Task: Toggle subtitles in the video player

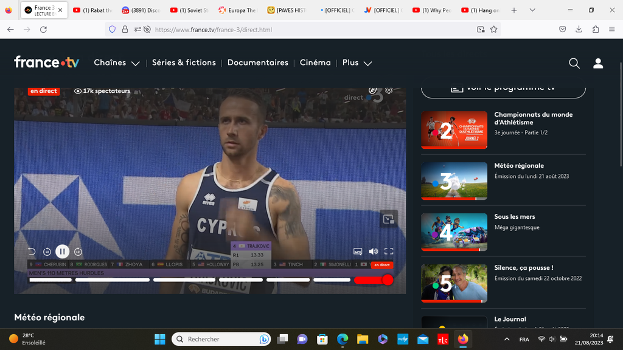Action: click(x=358, y=252)
